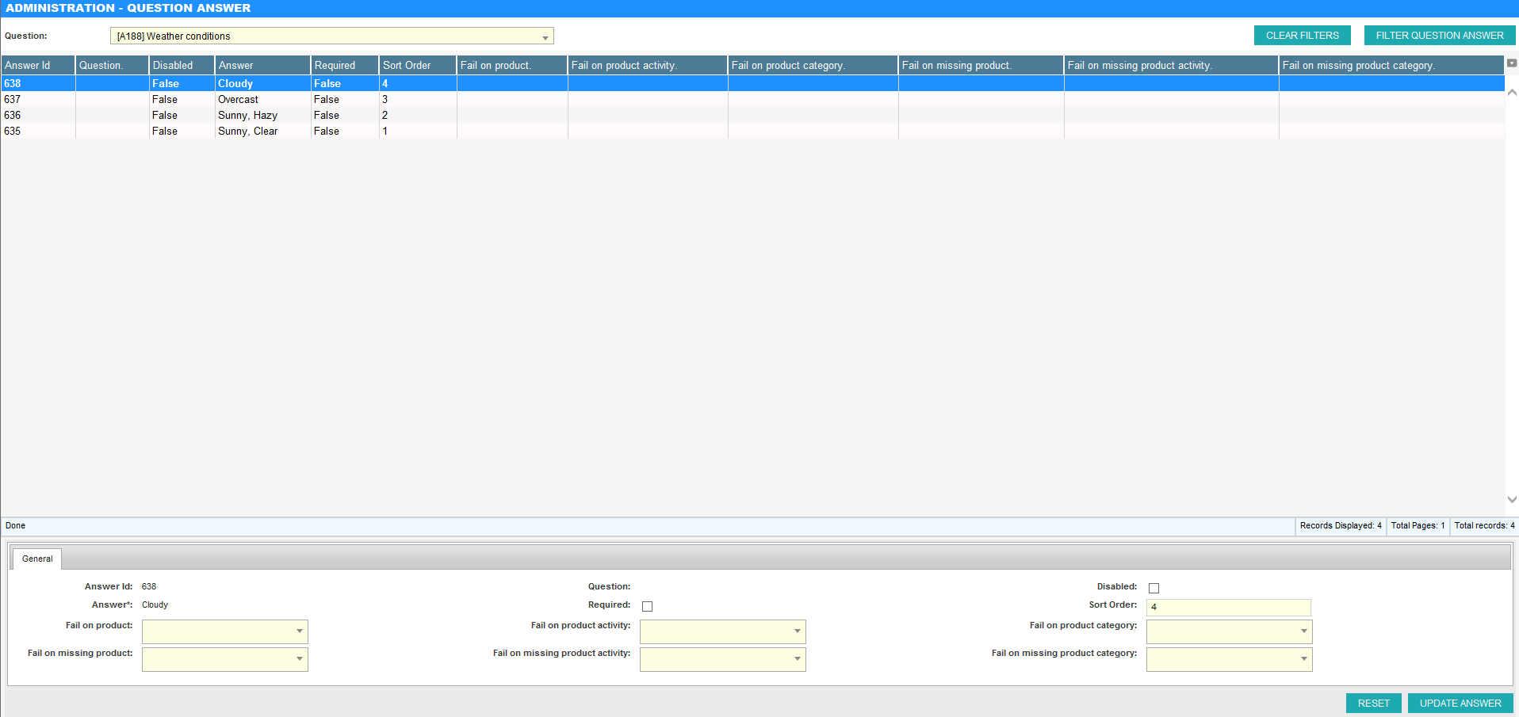Screen dimensions: 1519x717
Task: Focus the Sort Order input field
Action: 1227,607
